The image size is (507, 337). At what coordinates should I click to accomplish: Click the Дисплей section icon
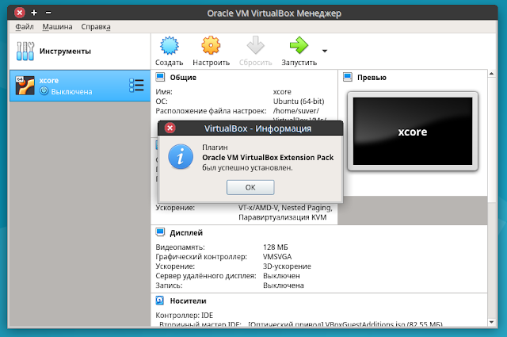(160, 232)
